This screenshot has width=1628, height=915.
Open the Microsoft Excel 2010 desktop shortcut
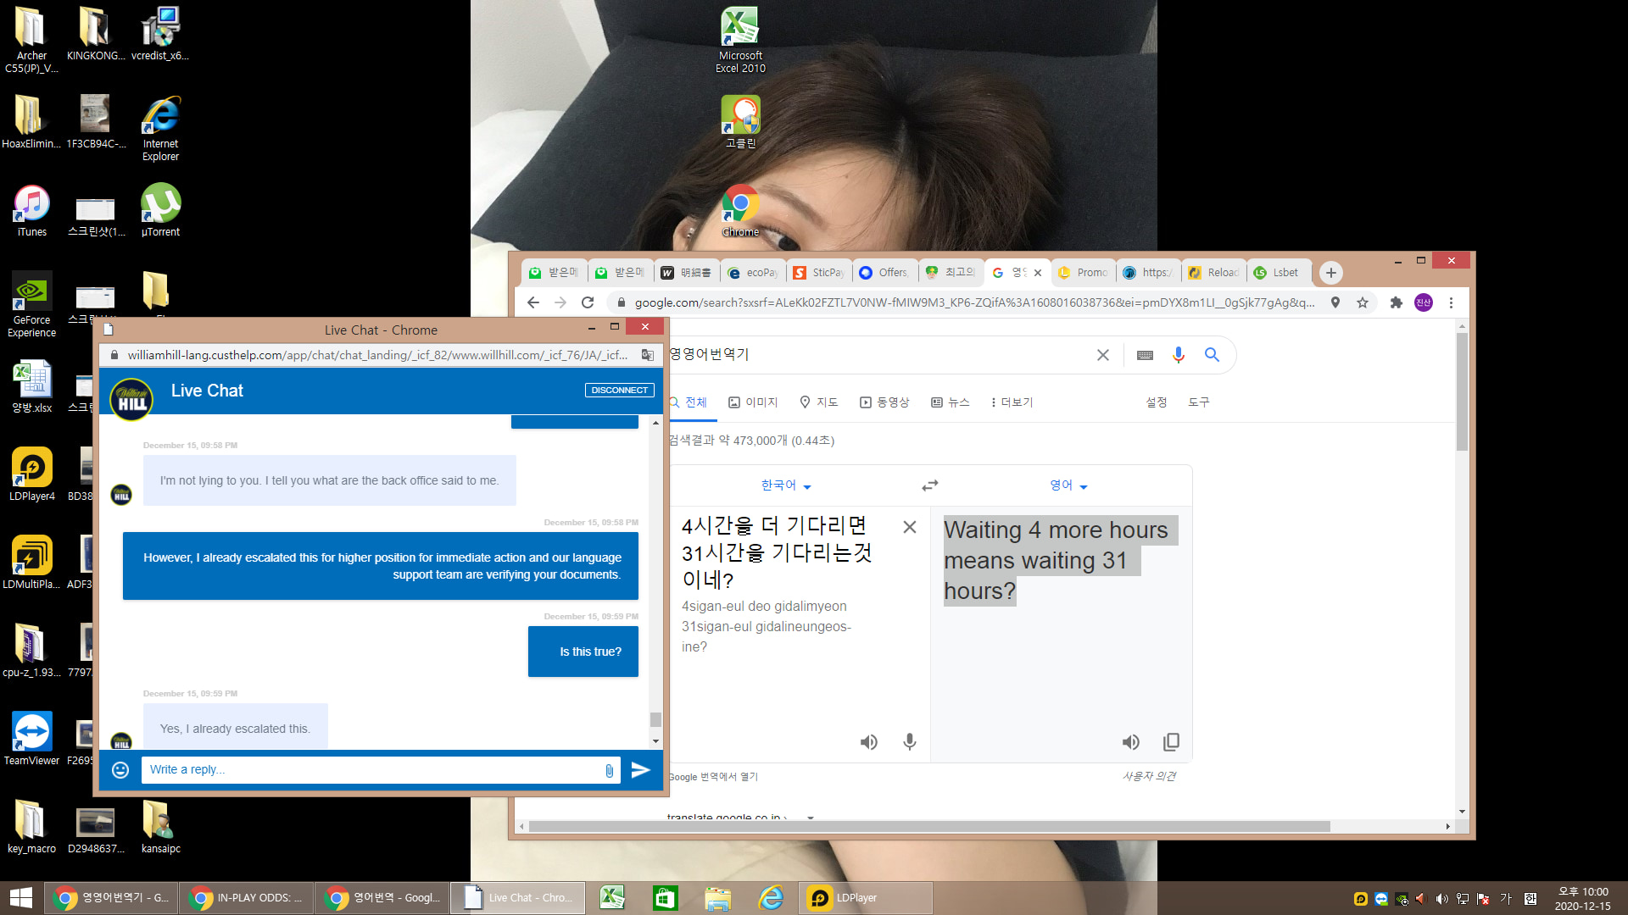(740, 41)
